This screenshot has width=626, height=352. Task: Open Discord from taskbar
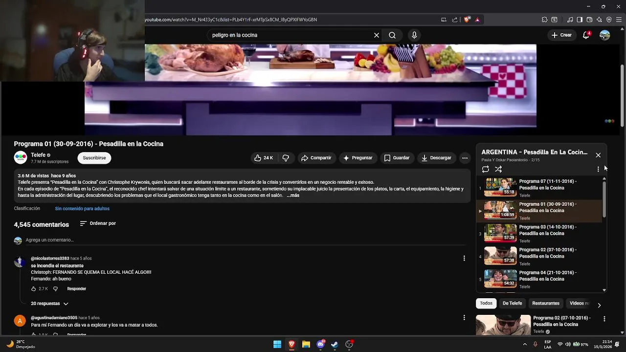pyautogui.click(x=320, y=344)
